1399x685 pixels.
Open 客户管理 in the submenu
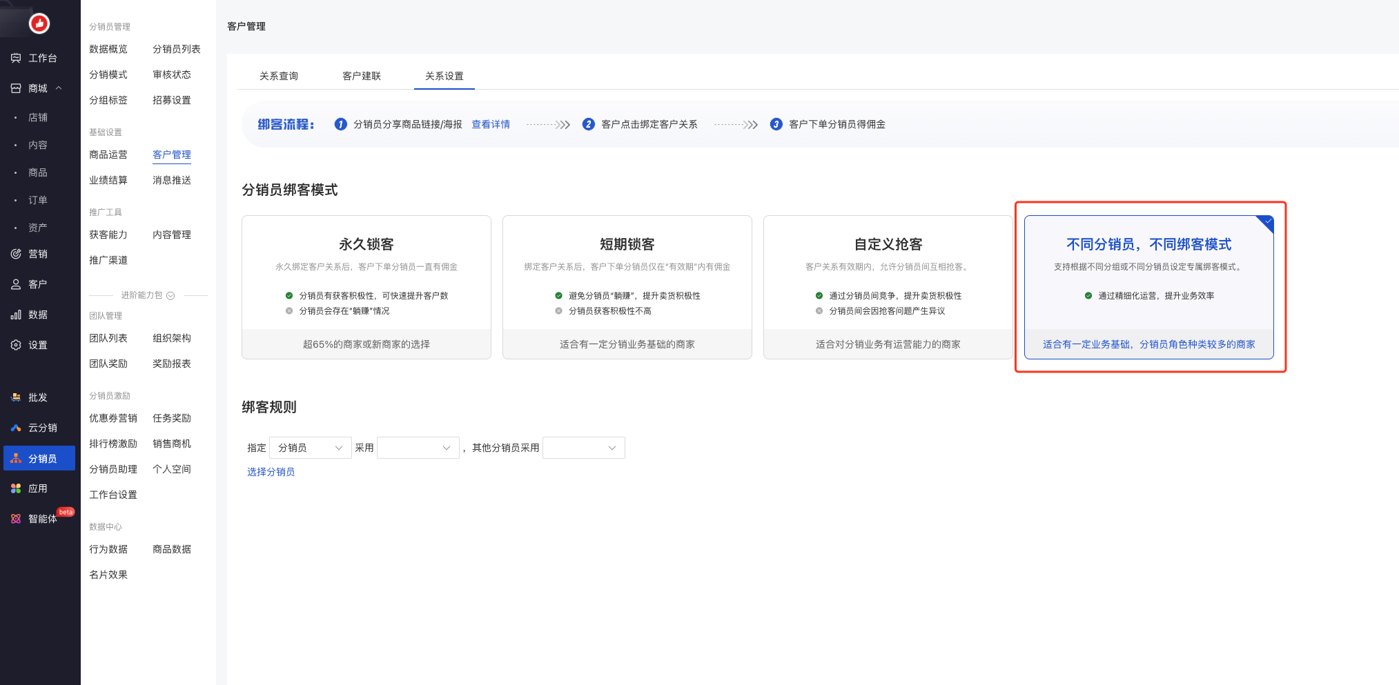[x=172, y=155]
